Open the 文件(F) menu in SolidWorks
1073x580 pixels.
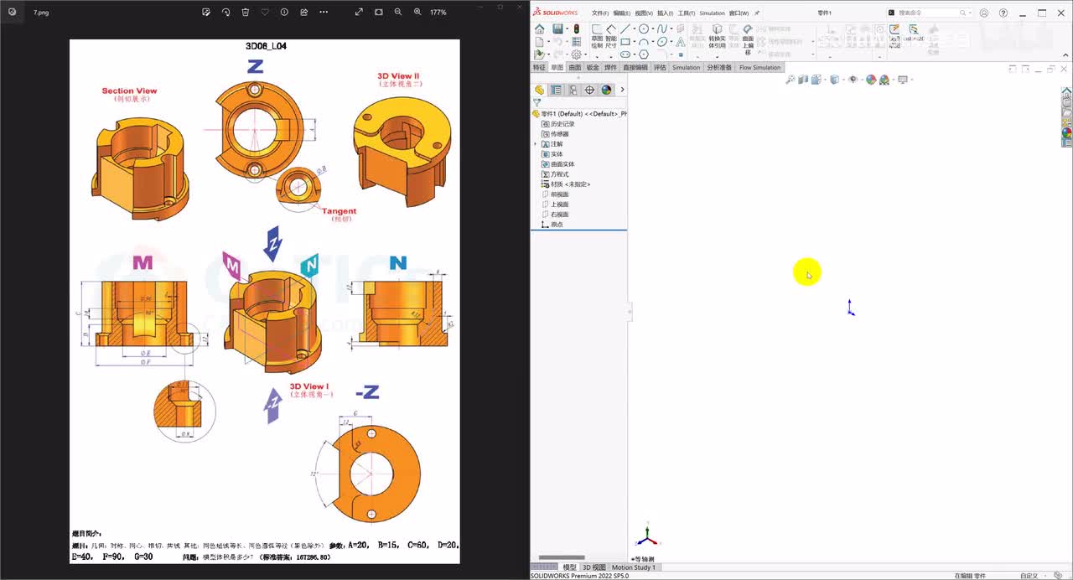point(600,13)
